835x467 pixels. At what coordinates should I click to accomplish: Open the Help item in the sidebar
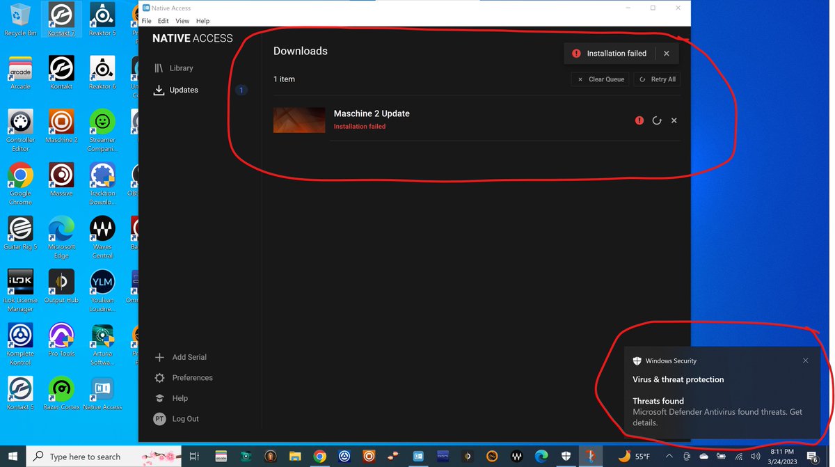(170, 398)
